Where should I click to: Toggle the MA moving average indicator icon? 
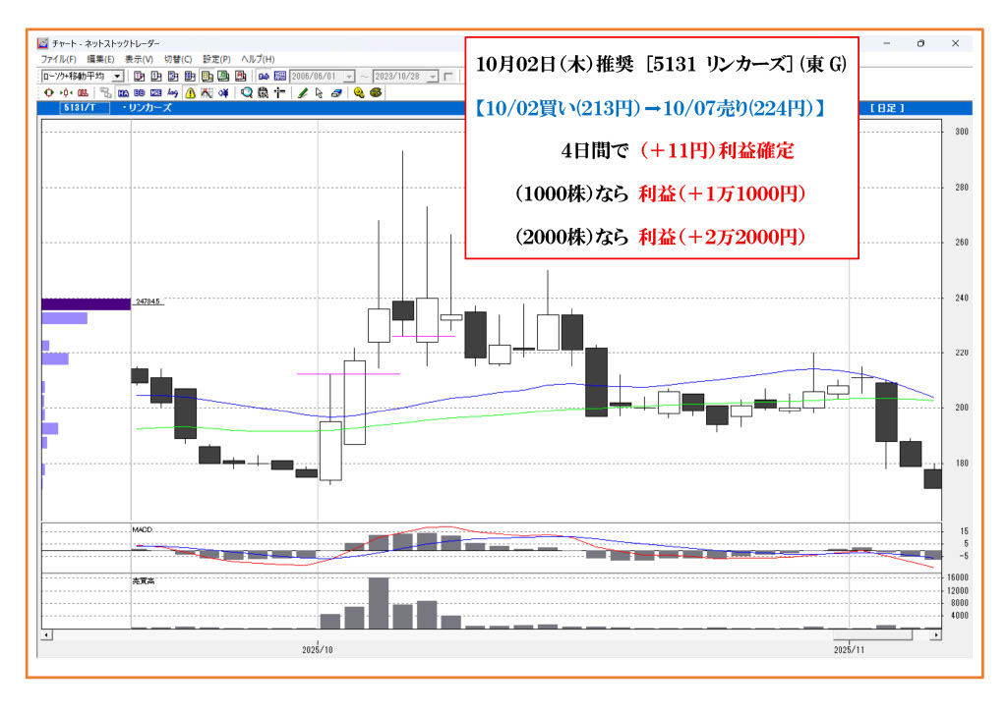[x=122, y=92]
